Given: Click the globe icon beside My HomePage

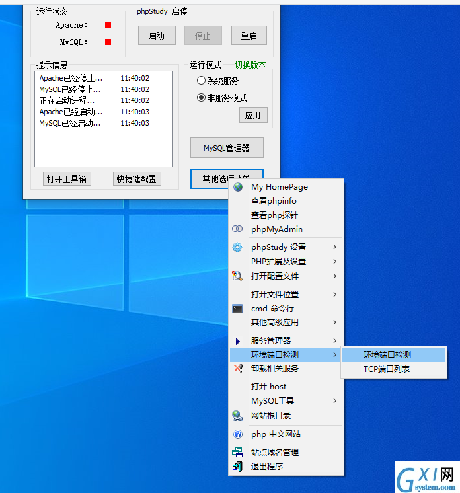Looking at the screenshot, I should [x=238, y=187].
